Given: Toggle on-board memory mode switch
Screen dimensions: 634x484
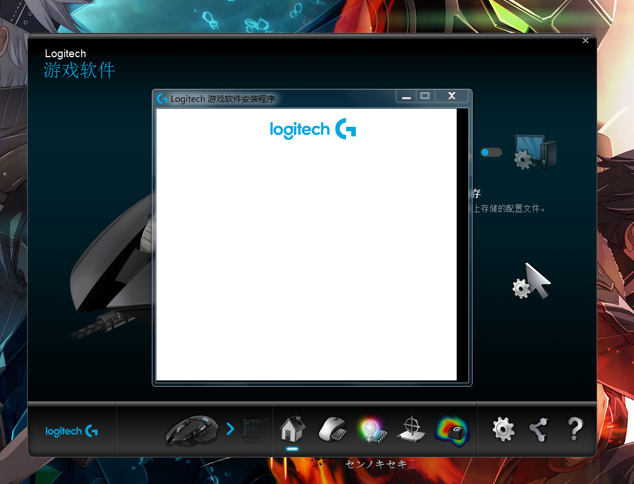Looking at the screenshot, I should click(x=491, y=152).
